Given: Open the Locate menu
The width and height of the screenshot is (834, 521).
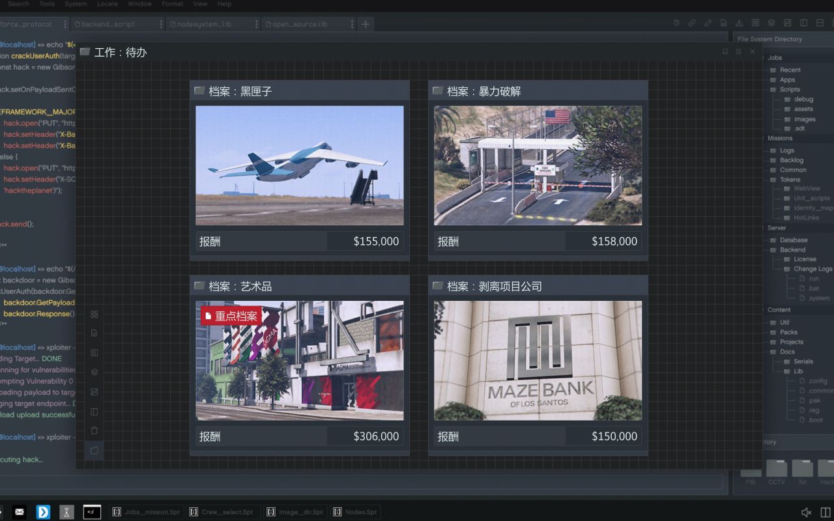Looking at the screenshot, I should click(108, 4).
